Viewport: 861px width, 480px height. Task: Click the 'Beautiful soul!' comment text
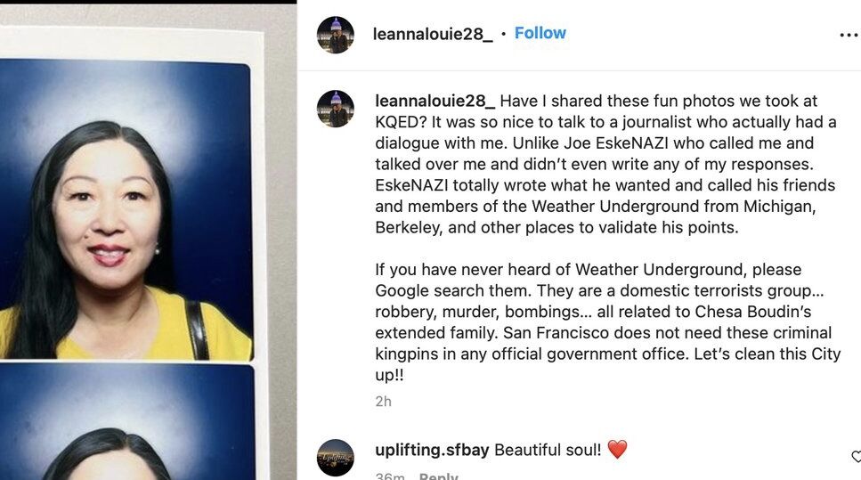tap(548, 450)
